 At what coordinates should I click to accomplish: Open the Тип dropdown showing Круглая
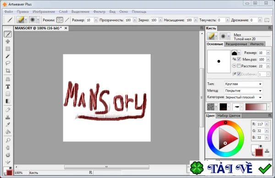point(243,84)
